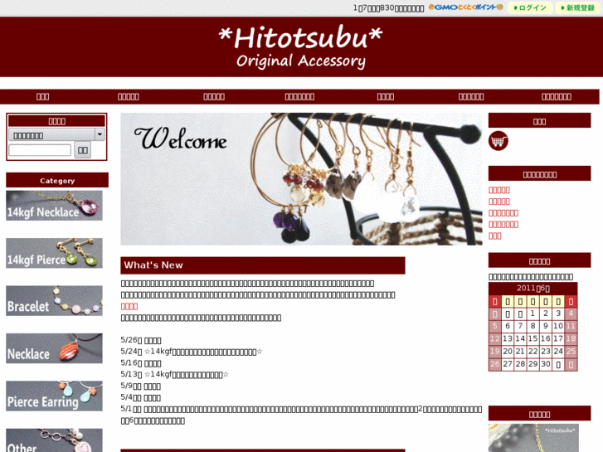Image resolution: width=603 pixels, height=452 pixels.
Task: Click the 5/13 14kgf news entry
Action: pyautogui.click(x=174, y=374)
